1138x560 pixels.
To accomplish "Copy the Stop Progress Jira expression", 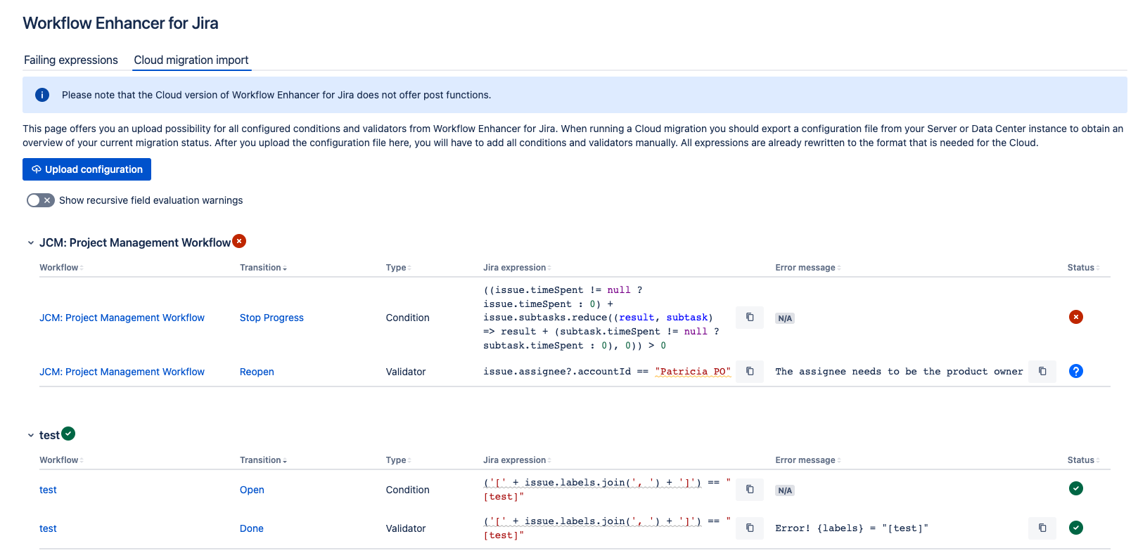I will pyautogui.click(x=750, y=318).
